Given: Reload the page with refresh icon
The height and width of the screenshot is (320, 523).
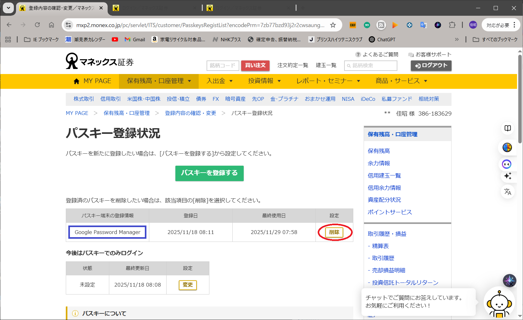Looking at the screenshot, I should click(x=37, y=25).
